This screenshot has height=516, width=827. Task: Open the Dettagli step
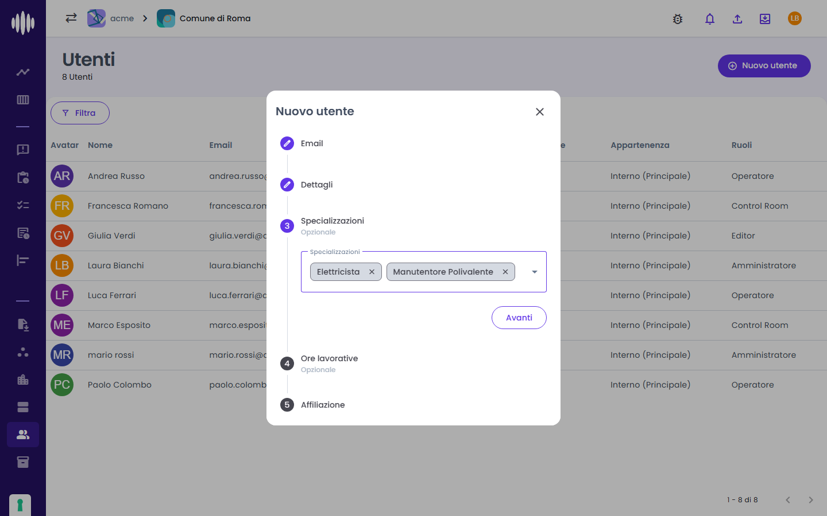[x=316, y=185]
